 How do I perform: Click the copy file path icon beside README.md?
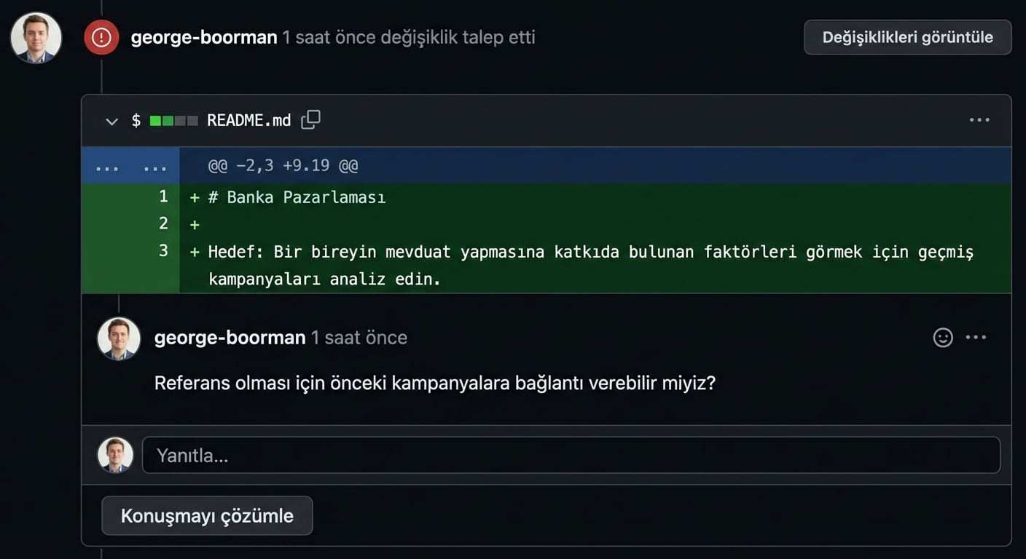point(310,119)
